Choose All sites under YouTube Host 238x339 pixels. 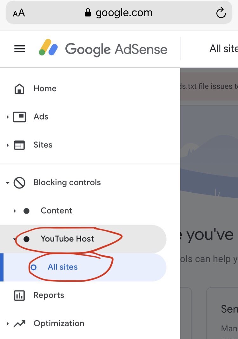coord(63,267)
